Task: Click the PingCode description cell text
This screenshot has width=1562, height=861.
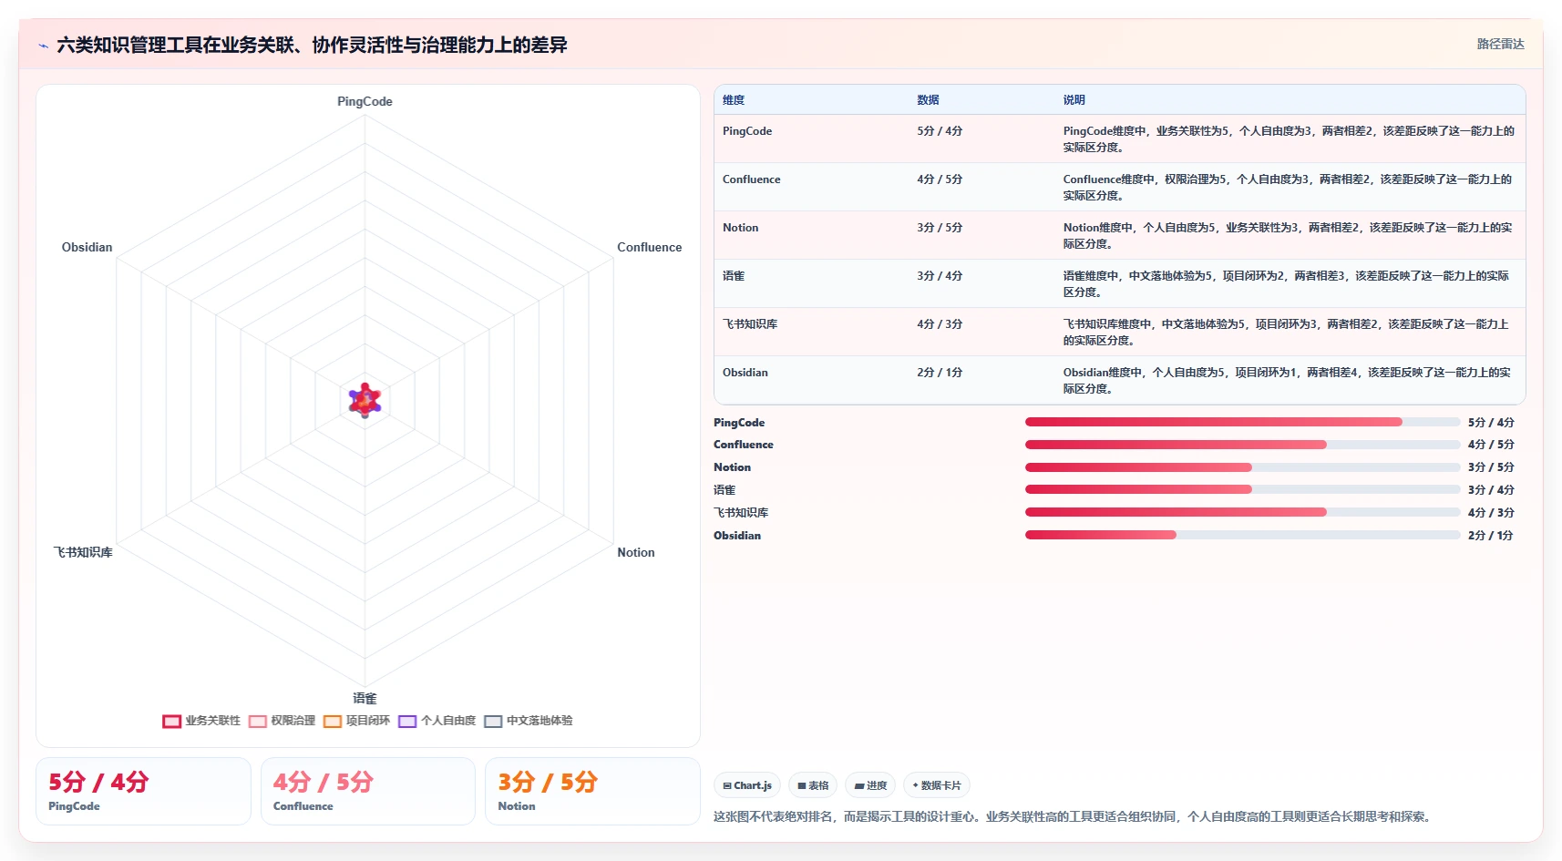Action: tap(1289, 138)
